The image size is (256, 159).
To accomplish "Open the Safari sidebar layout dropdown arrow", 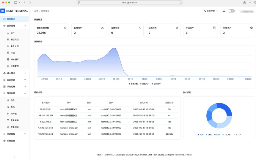I will [20, 2].
